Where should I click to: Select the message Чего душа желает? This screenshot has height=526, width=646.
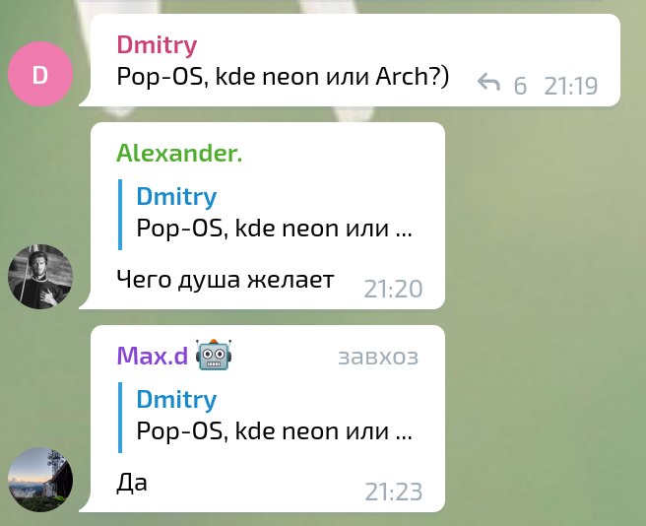(x=225, y=280)
